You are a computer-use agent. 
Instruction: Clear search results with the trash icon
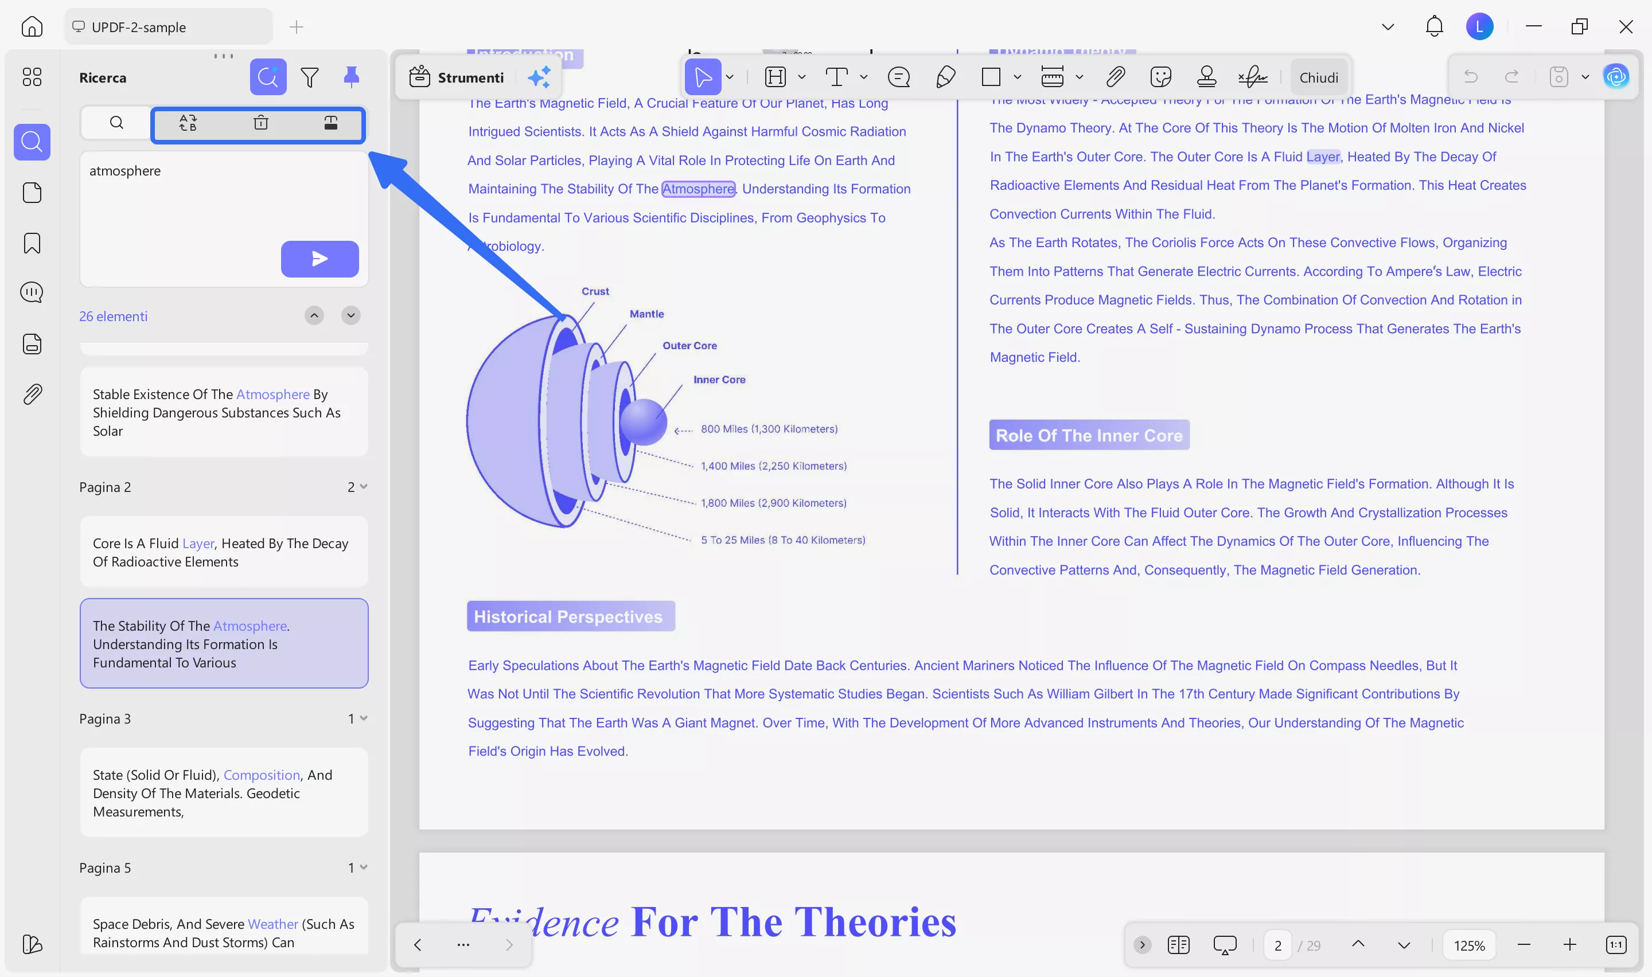point(261,123)
